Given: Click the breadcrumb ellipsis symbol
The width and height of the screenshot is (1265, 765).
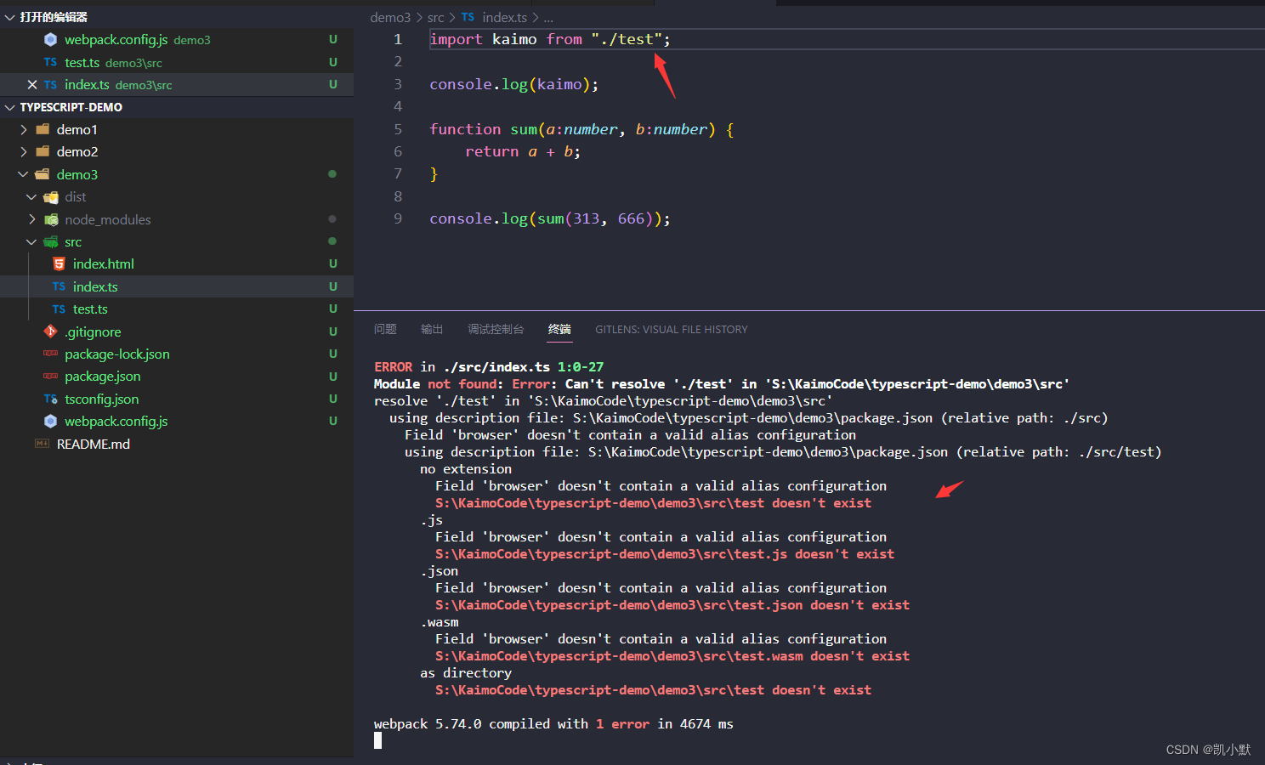Looking at the screenshot, I should coord(548,18).
